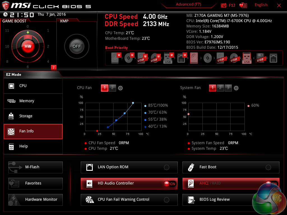The height and width of the screenshot is (215, 287).
Task: Open the Memory section
Action: (33, 101)
